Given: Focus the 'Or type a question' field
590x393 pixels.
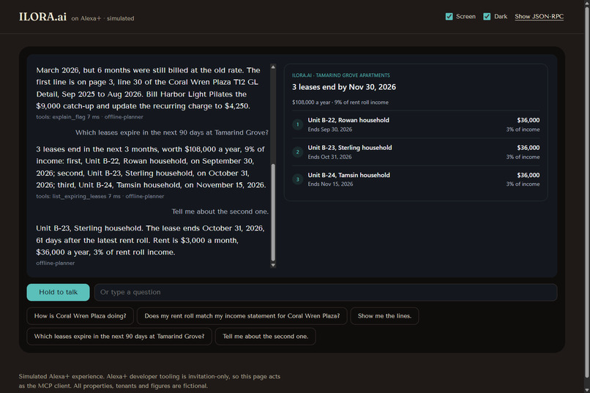Looking at the screenshot, I should (326, 292).
